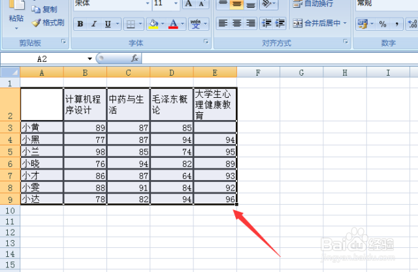Screen dimensions: 418x272
Task: Select row 10 header
Action: [10, 211]
